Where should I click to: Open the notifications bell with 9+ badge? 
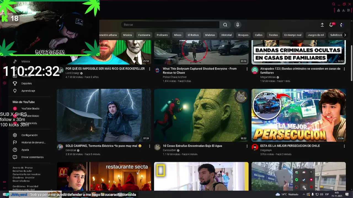331,25
